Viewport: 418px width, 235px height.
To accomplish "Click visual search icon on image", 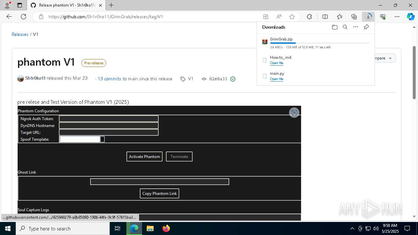I will pos(294,113).
